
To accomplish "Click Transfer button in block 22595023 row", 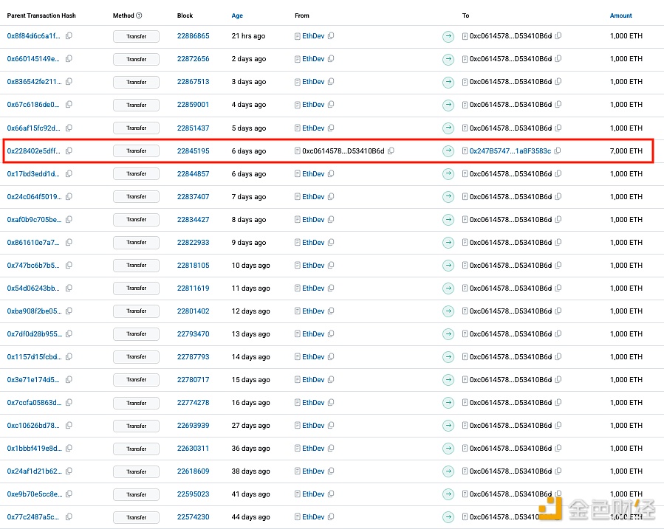I will (136, 494).
